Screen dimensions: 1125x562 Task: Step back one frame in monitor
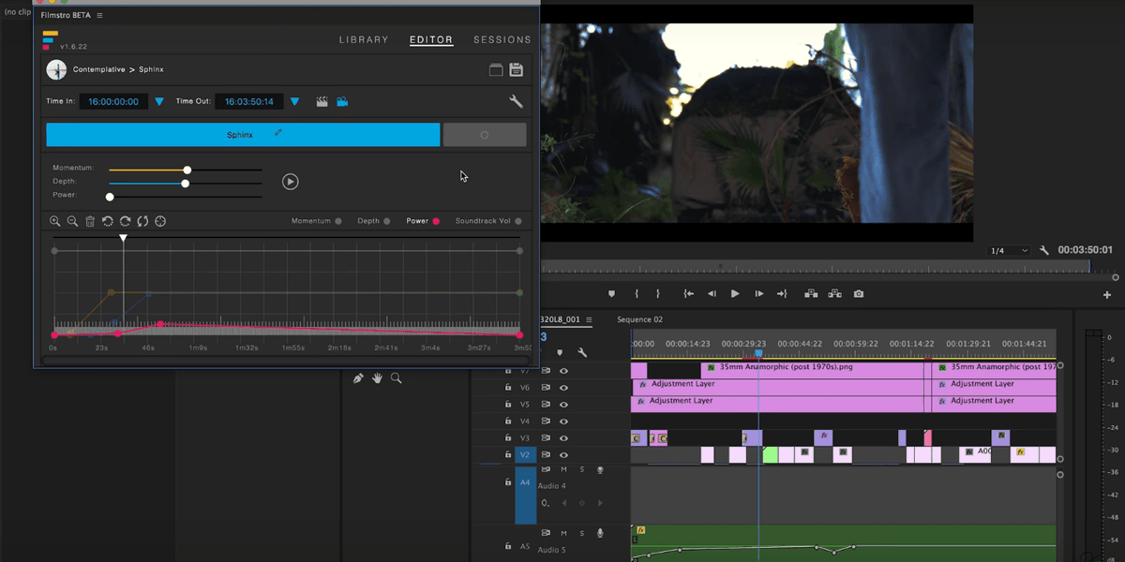[x=712, y=293]
